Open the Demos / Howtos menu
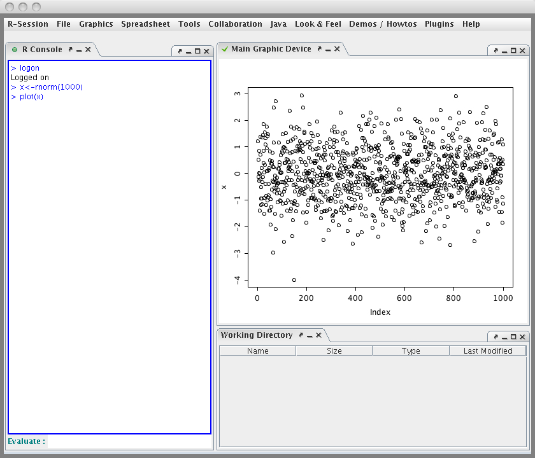 383,24
